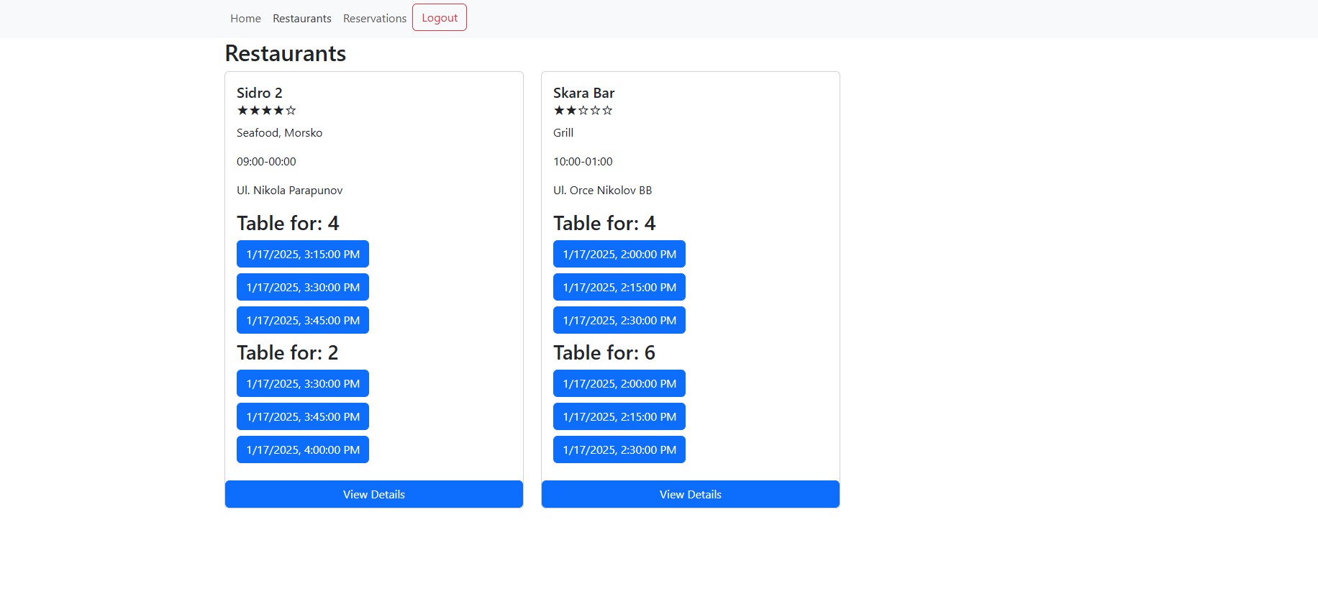Viewport: 1318px width, 589px height.
Task: Open the Reservations nav link
Action: 375,19
